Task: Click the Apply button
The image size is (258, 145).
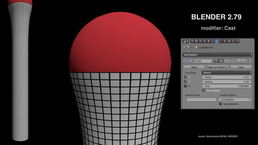Action: pos(194,67)
